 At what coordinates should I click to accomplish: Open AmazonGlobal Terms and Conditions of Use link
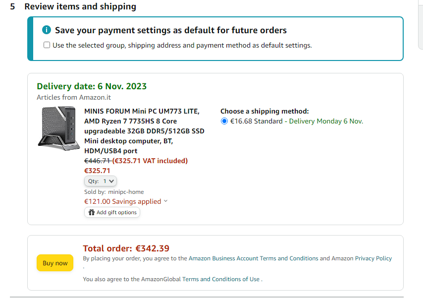(x=200, y=279)
